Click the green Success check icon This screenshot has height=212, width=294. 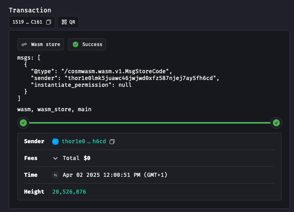coord(76,44)
